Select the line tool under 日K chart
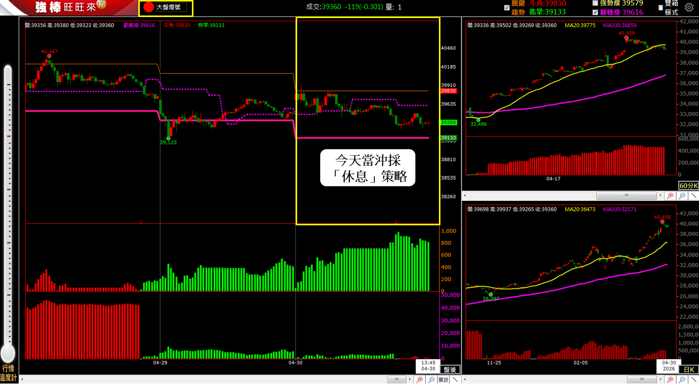Screen dimensions: 699x384 pyautogui.click(x=693, y=379)
